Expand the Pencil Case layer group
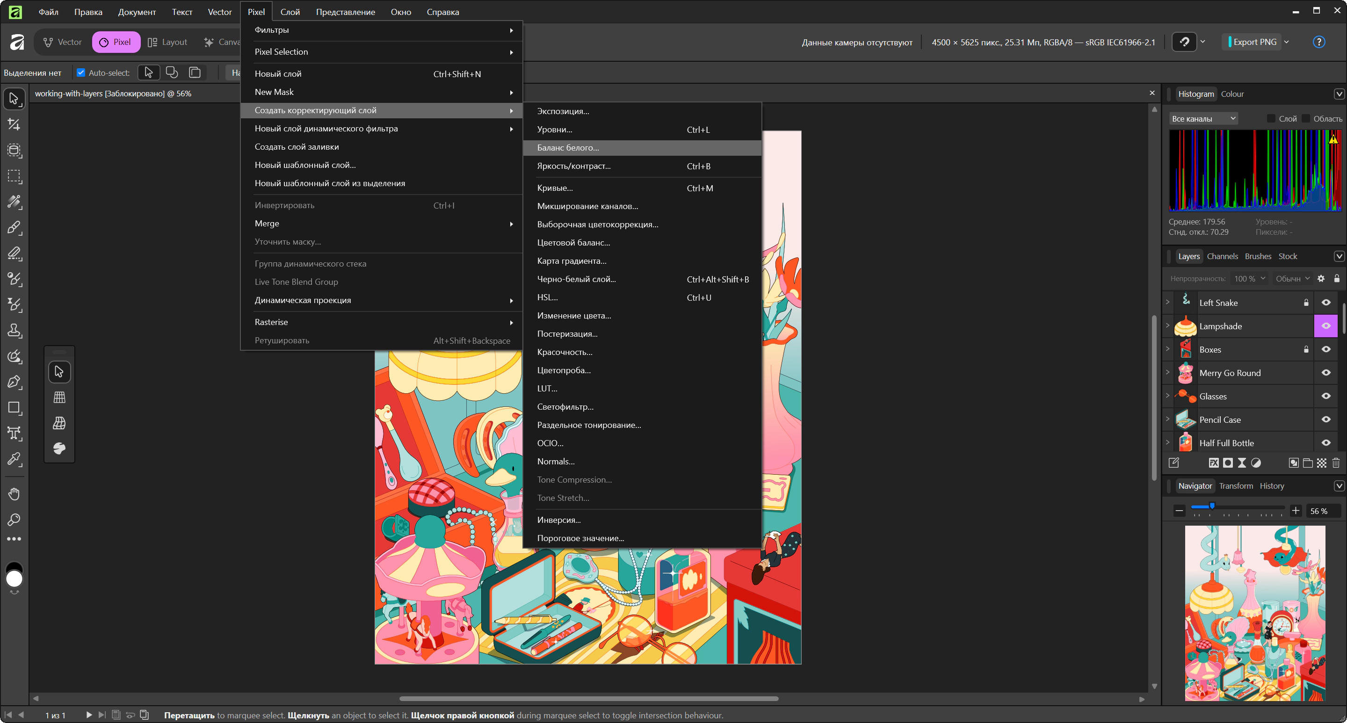Image resolution: width=1347 pixels, height=723 pixels. 1168,419
